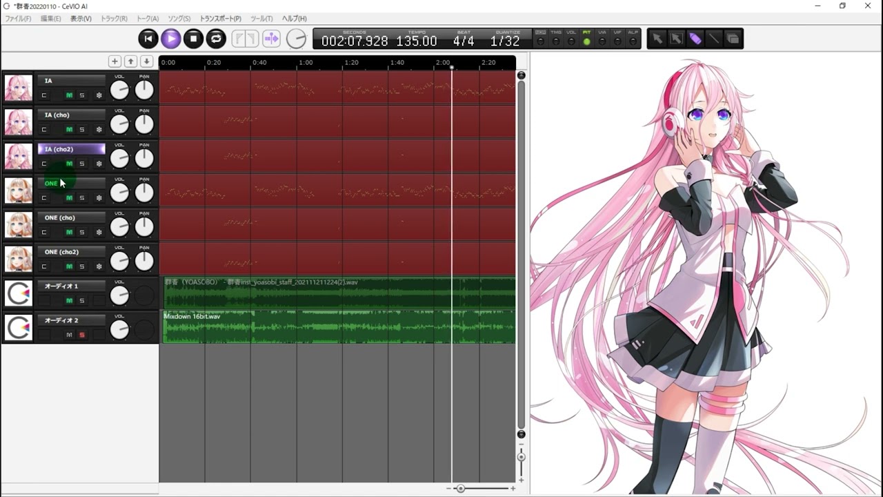Screen dimensions: 883x497
Task: Click the IA track character thumbnail
Action: [19, 88]
